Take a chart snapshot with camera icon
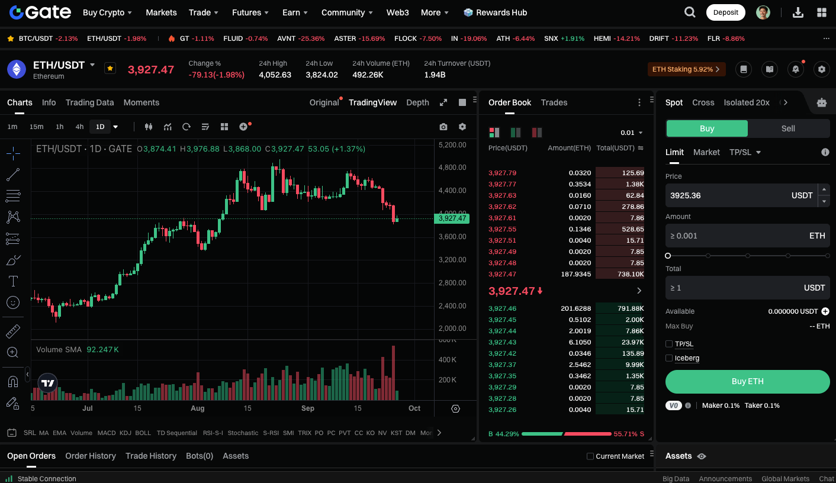This screenshot has width=836, height=483. click(x=443, y=127)
